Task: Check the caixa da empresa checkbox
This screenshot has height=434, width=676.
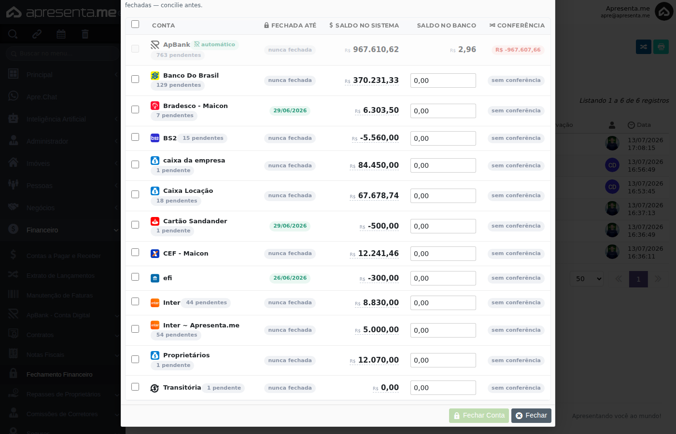Action: coord(135,164)
